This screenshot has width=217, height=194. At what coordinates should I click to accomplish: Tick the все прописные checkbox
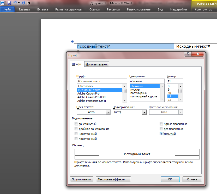(161, 129)
